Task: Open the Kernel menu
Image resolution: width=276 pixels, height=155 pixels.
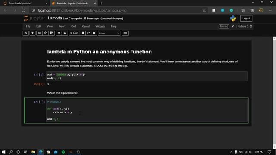Action: (85, 26)
